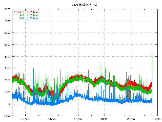The height and width of the screenshot is (122, 162).
Task: Select the 0 y-axis label
Action: (x=10, y=104)
